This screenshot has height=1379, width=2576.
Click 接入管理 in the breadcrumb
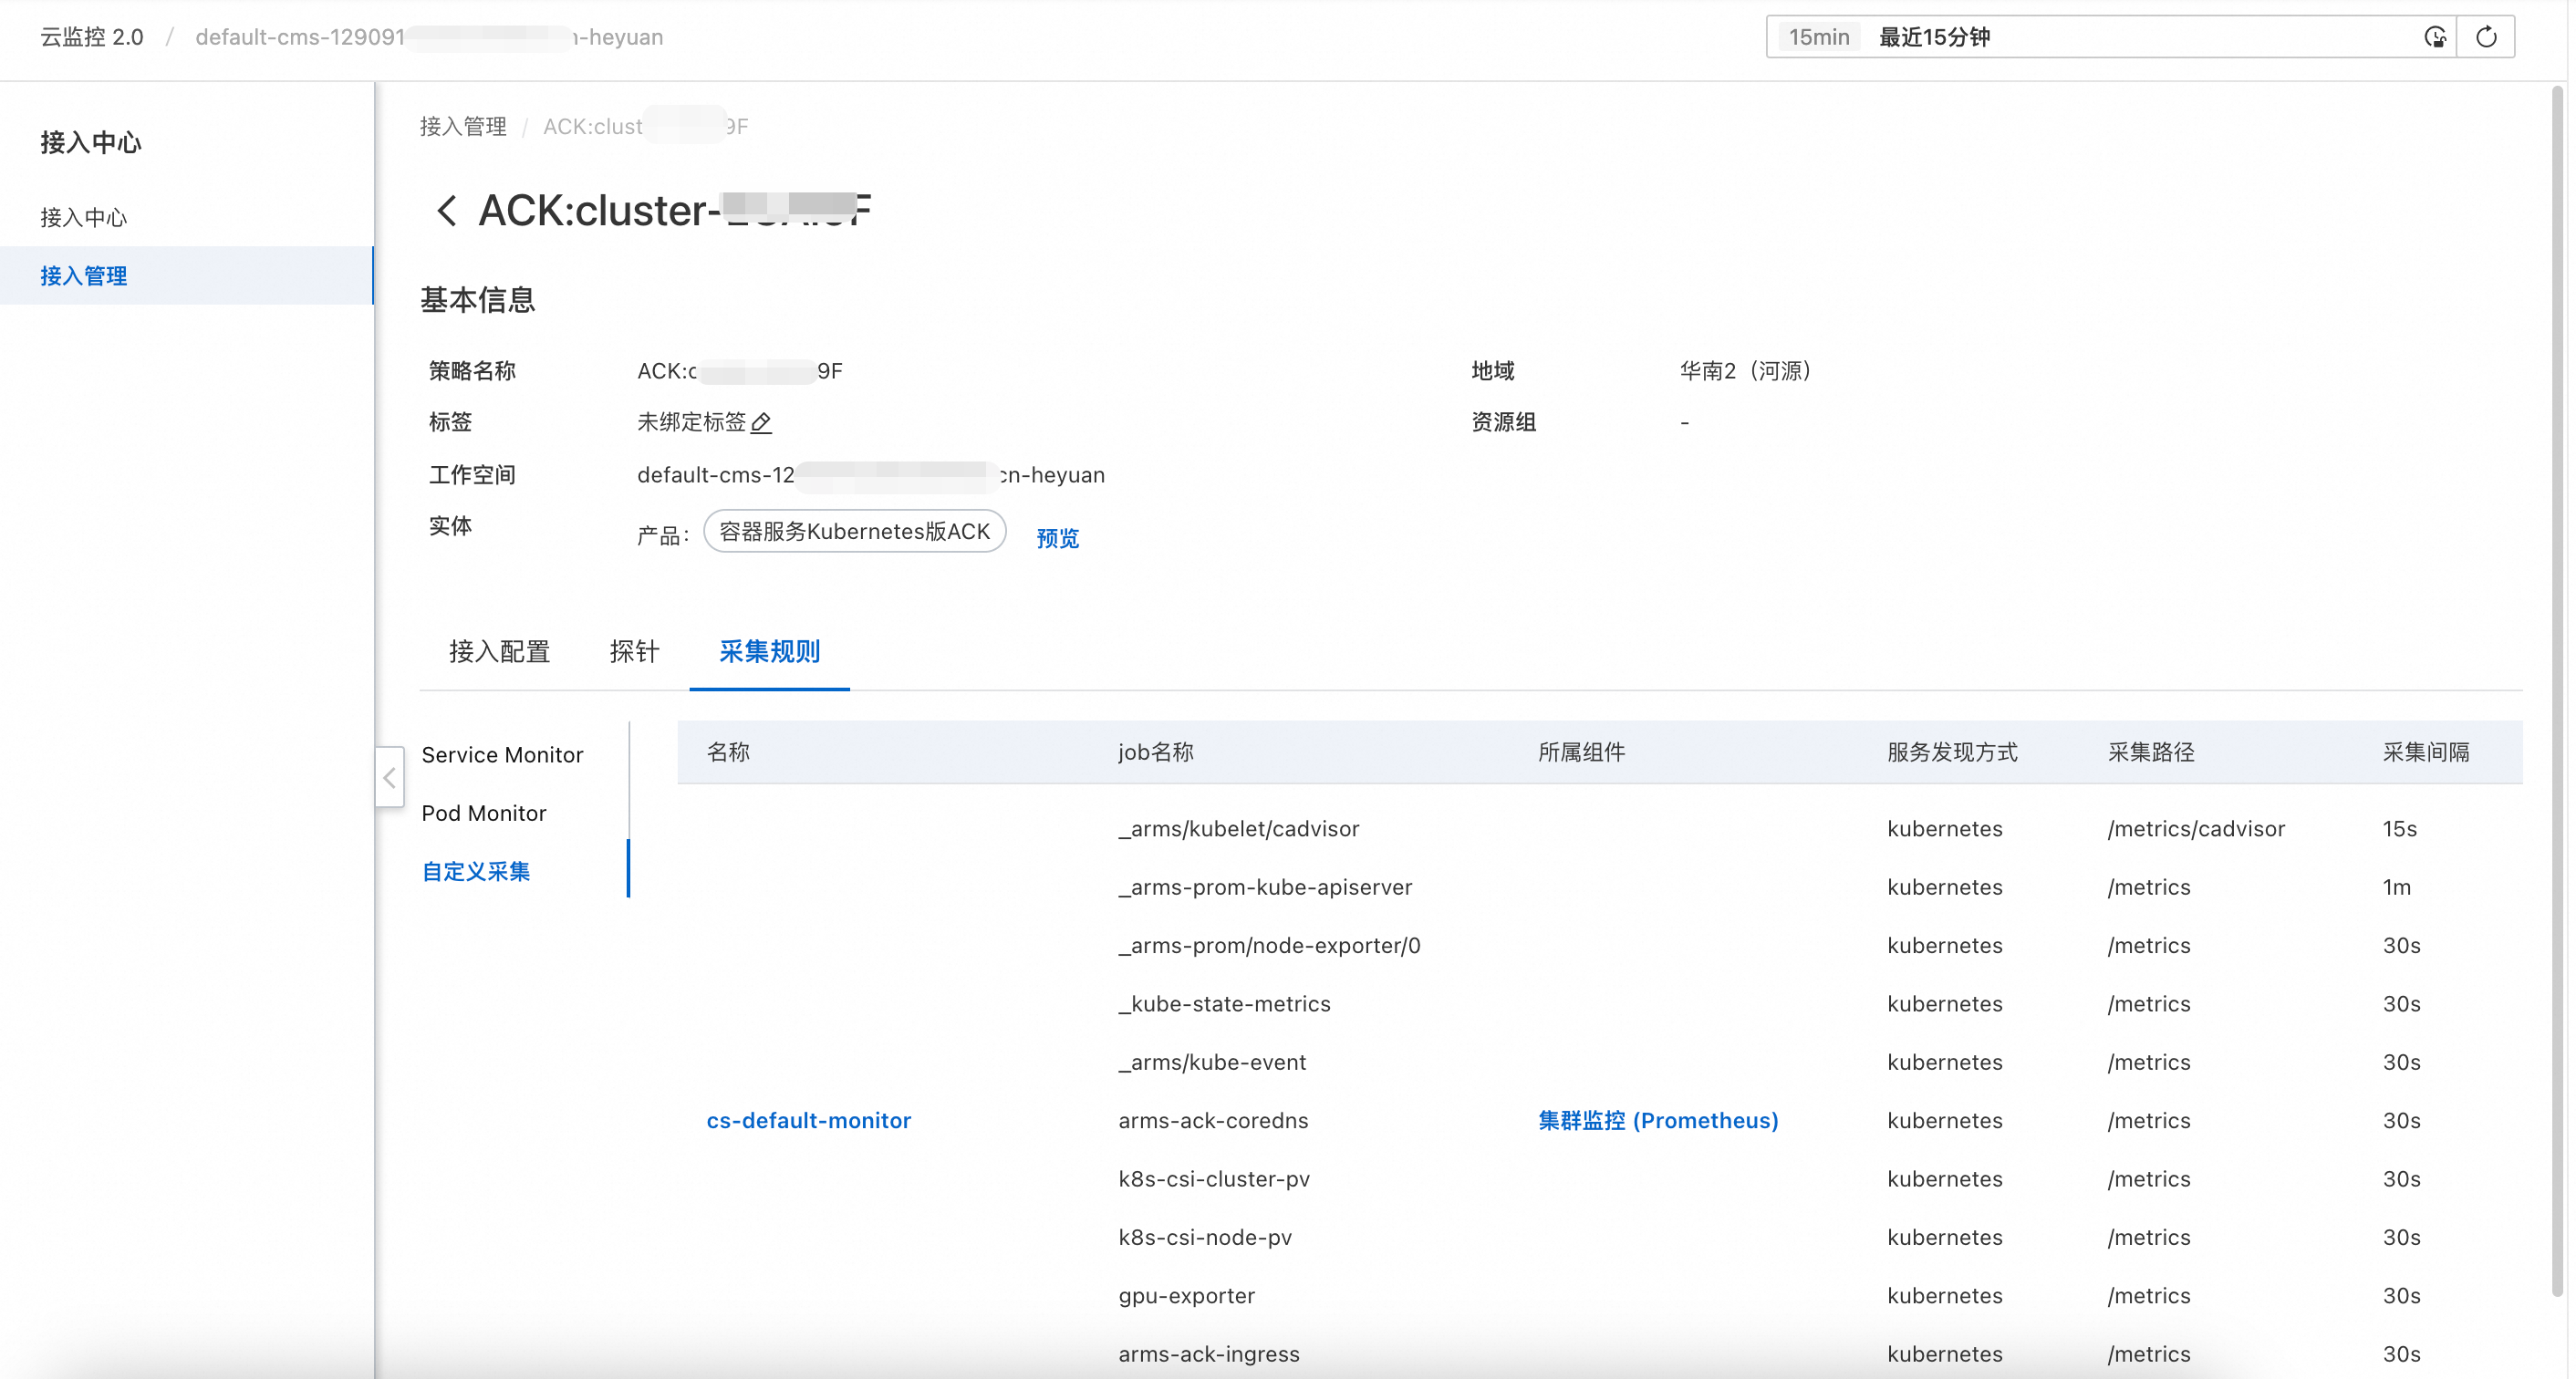(463, 127)
